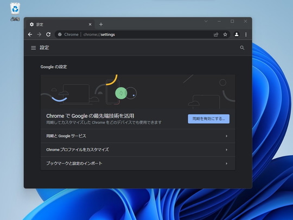
Task: Open Chrome プロファイルをカスタマイズ row
Action: coord(138,150)
